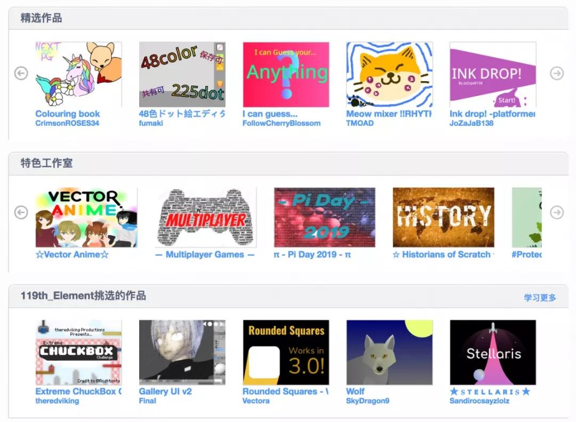
Task: Open the 48color 225dot project thumbnail
Action: coord(182,74)
